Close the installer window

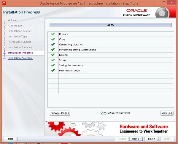[x=172, y=2]
